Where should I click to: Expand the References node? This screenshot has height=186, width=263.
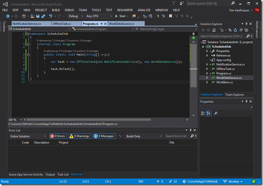(x=207, y=56)
